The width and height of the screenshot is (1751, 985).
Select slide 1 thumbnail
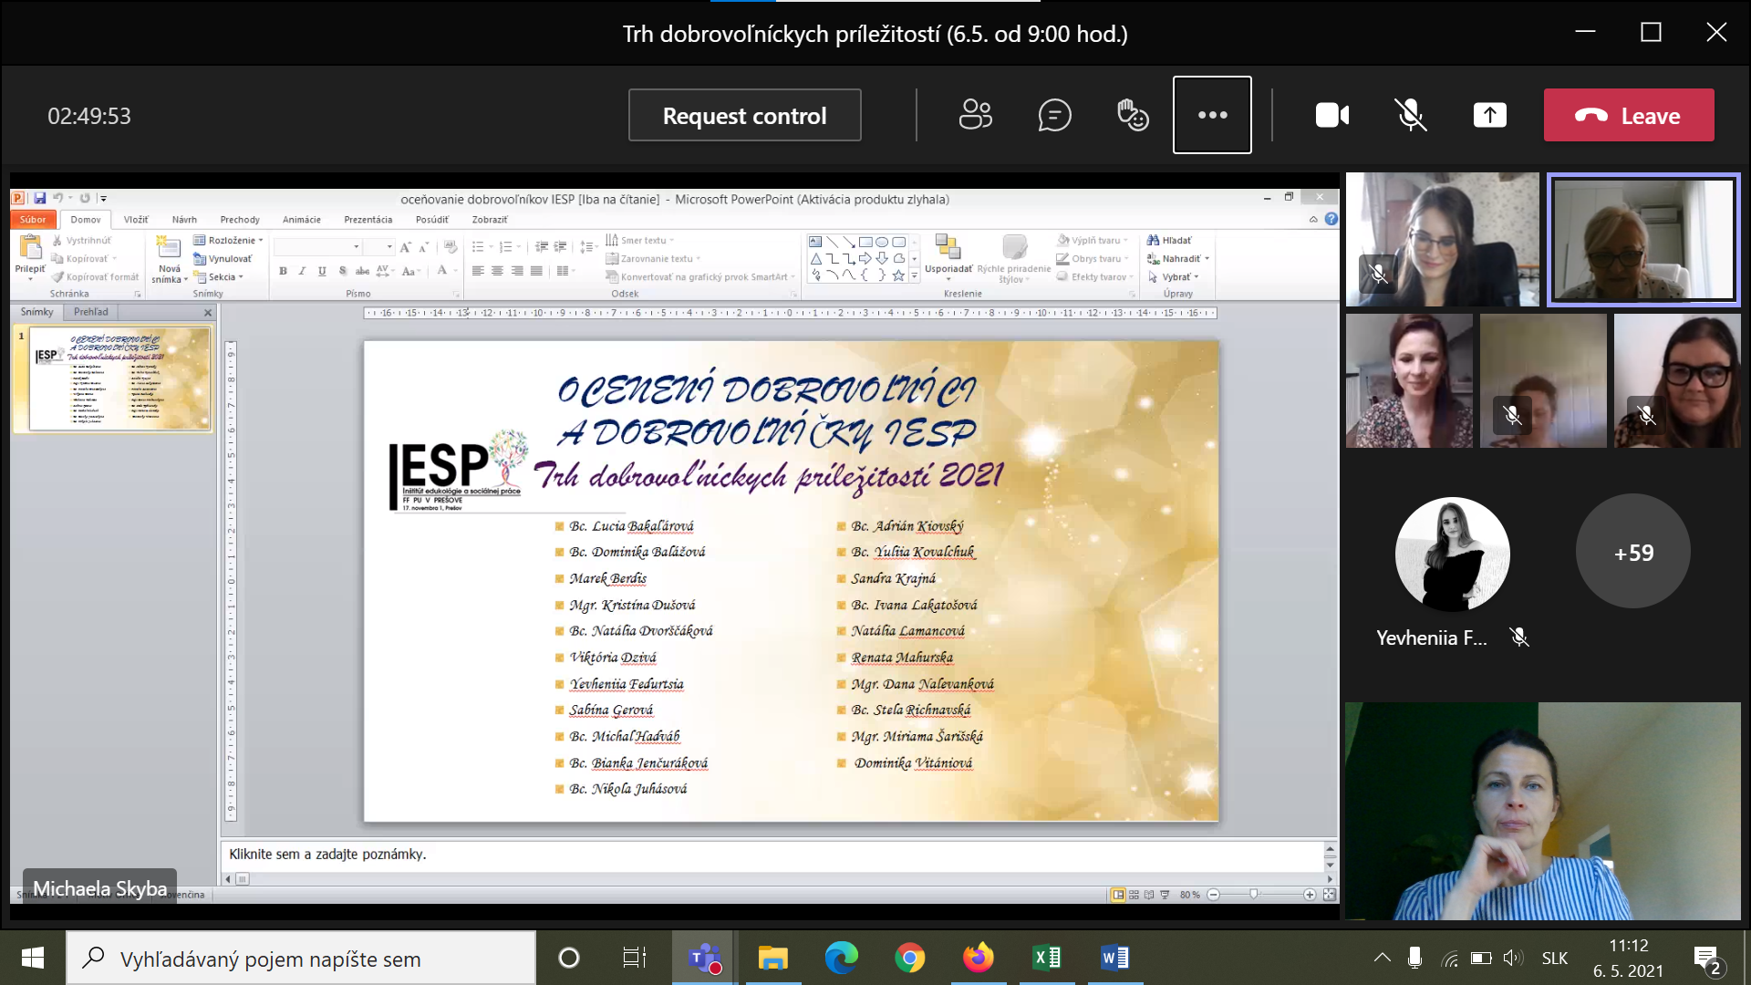(x=119, y=378)
